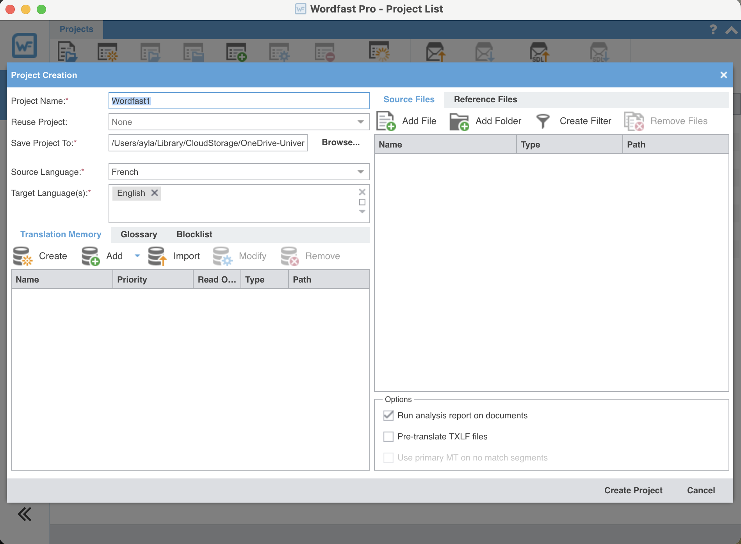Close the Project Creation dialog
741x544 pixels.
click(724, 75)
